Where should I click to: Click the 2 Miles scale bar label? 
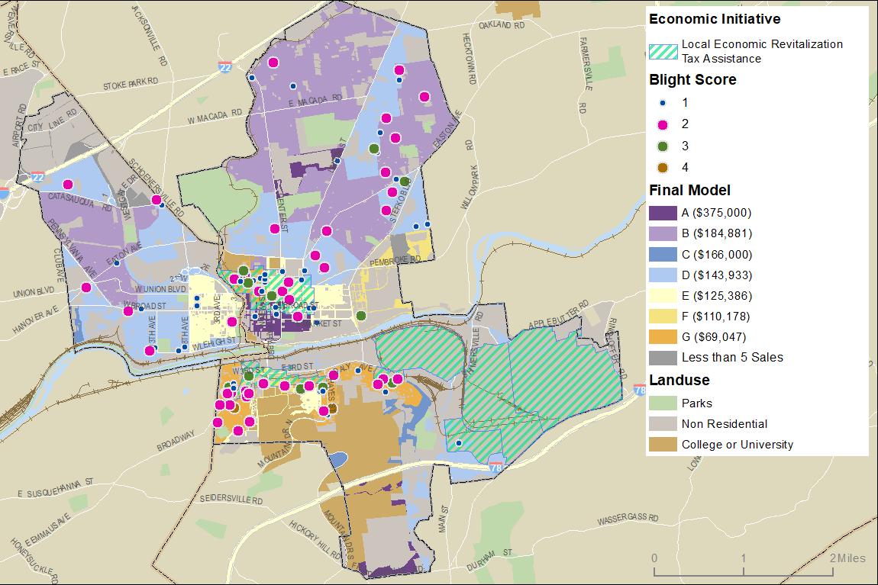[x=847, y=558]
